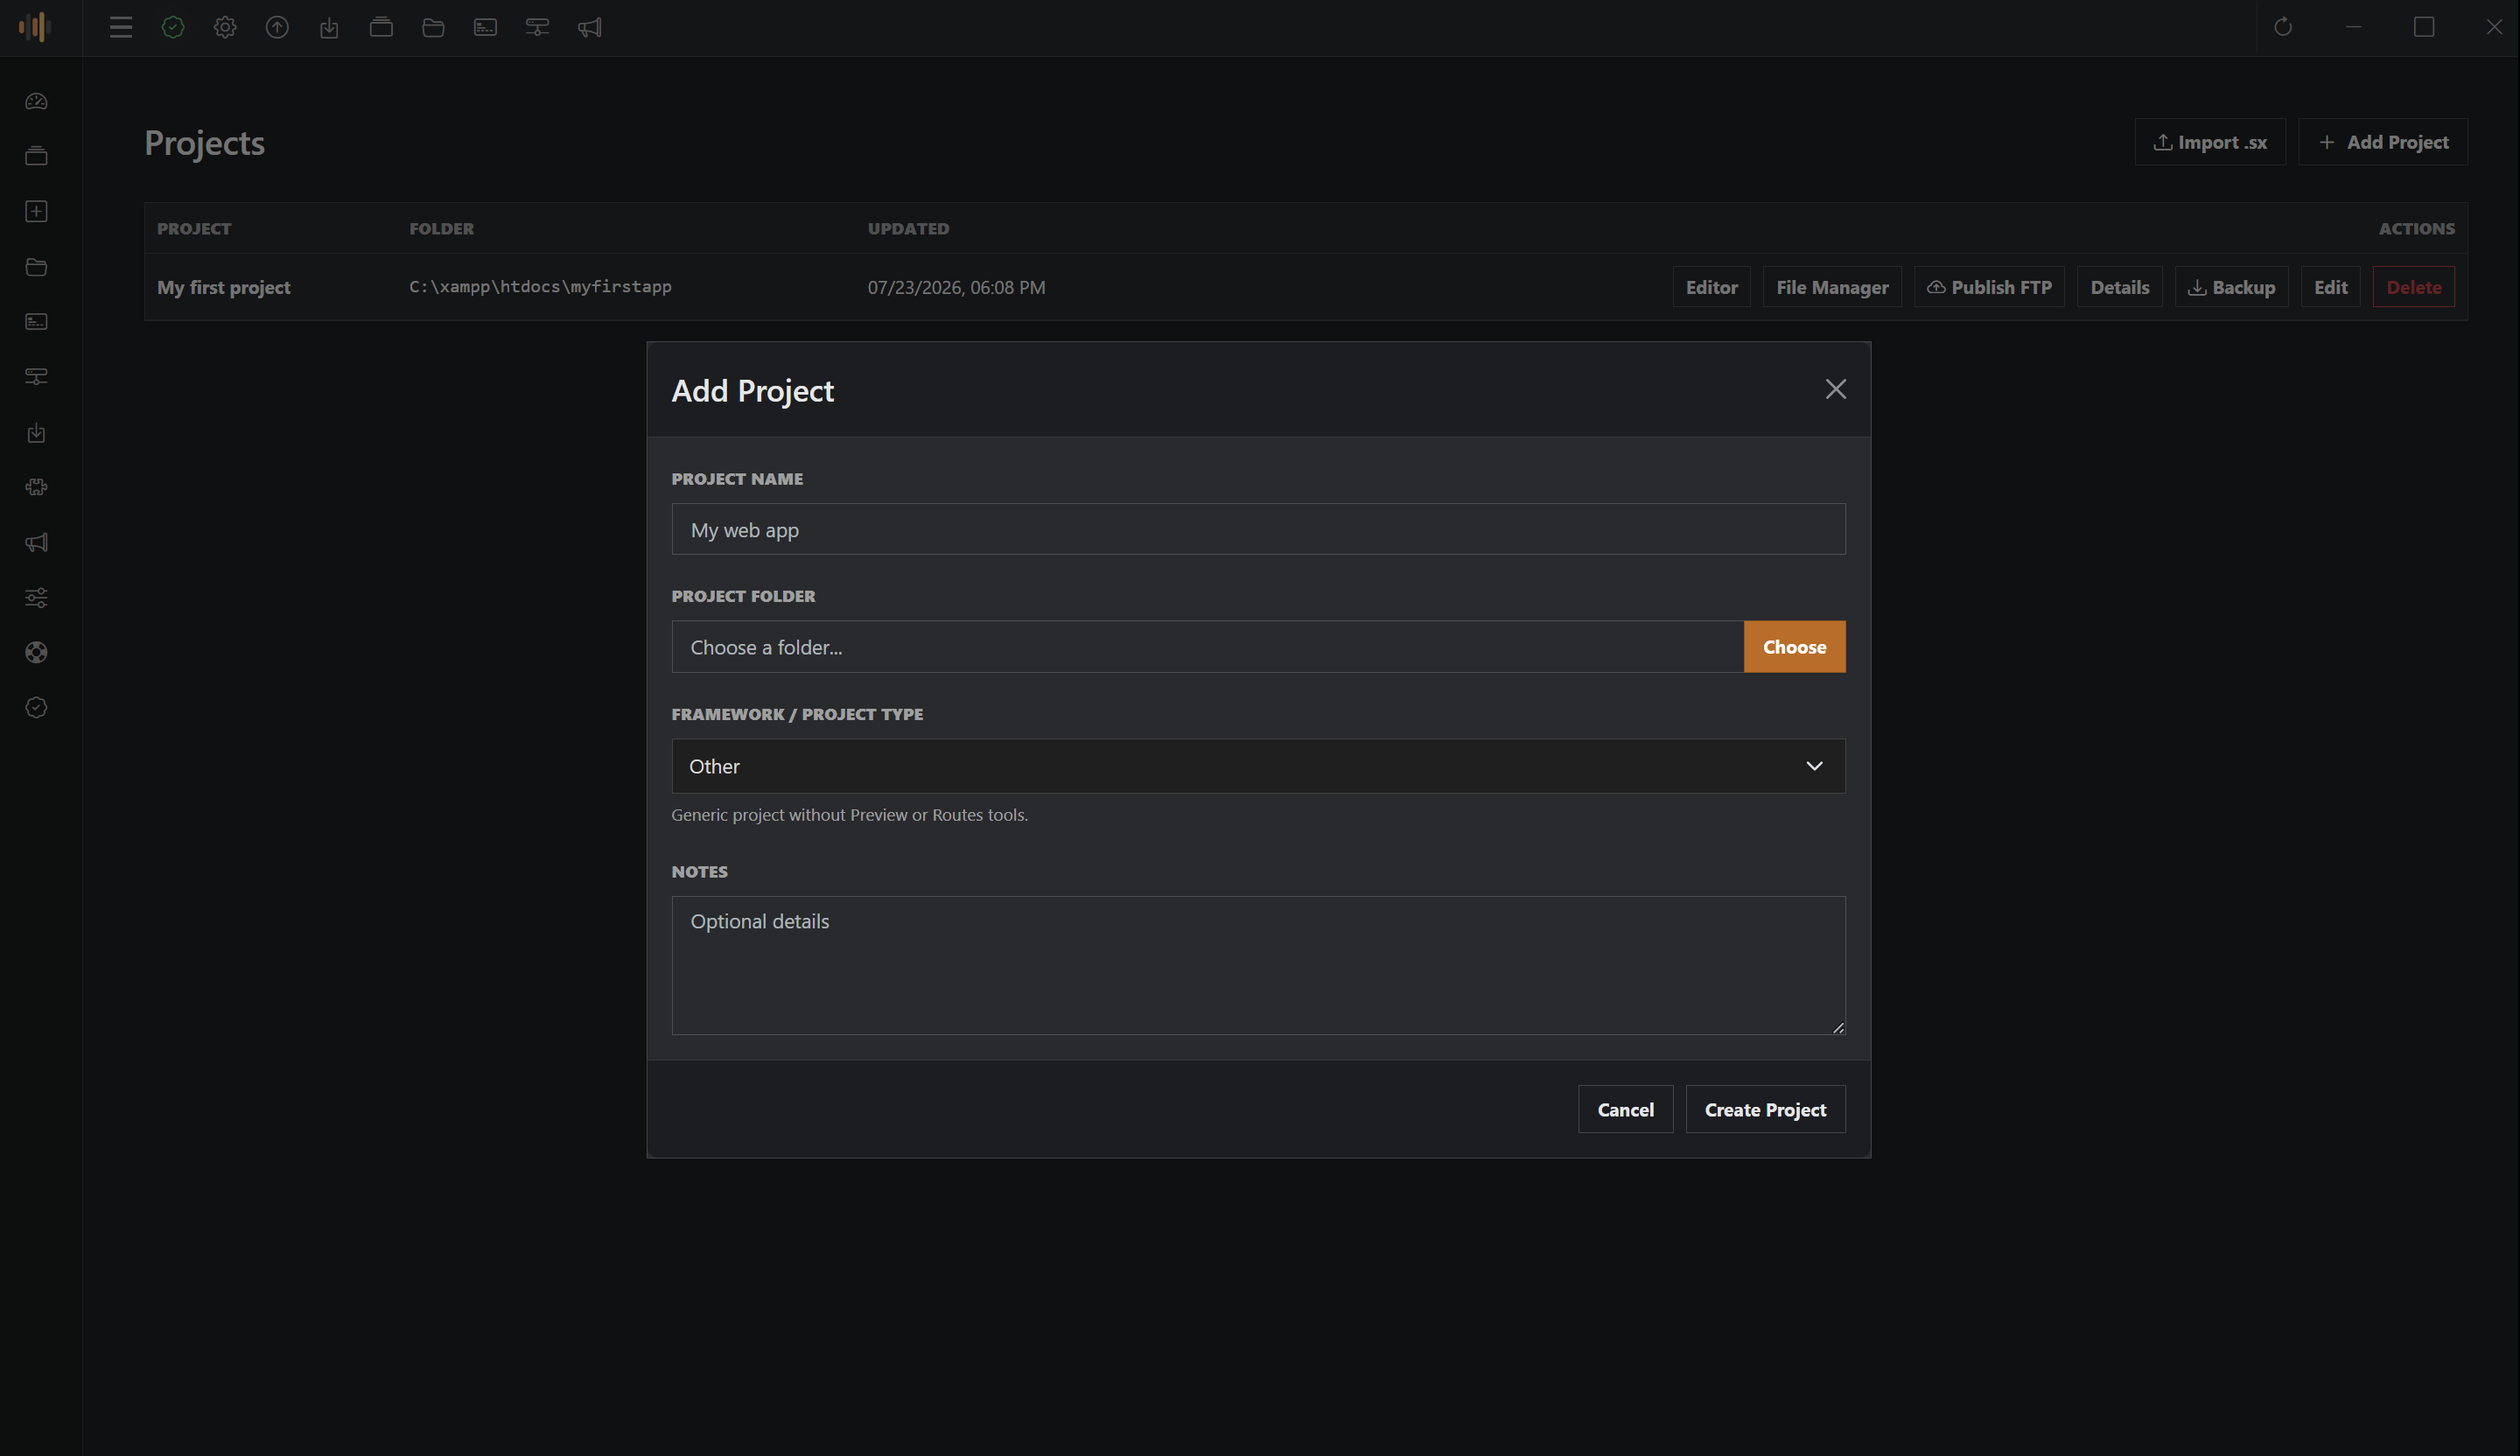Open Details of My first project
This screenshot has height=1456, width=2520.
tap(2119, 287)
